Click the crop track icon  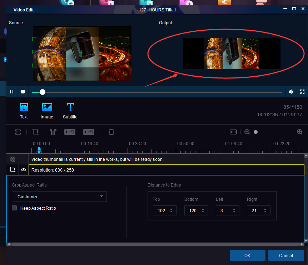point(13,169)
